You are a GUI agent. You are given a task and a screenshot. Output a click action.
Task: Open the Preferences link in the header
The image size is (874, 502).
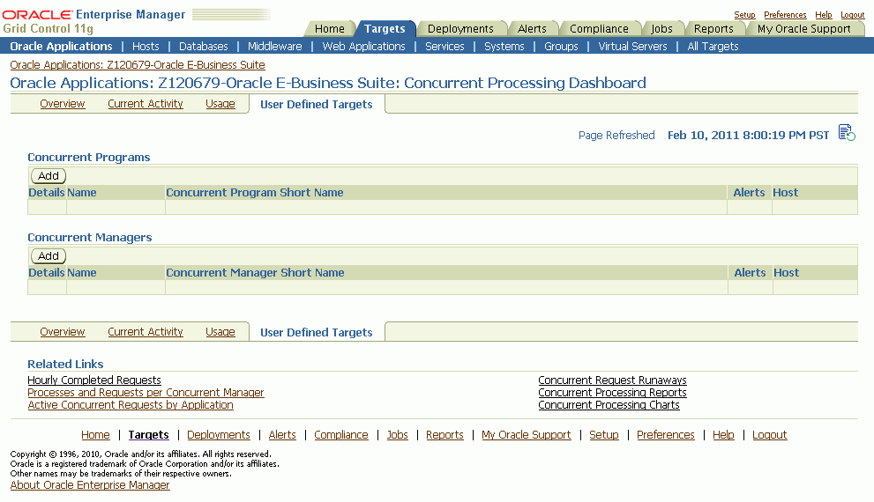(785, 14)
